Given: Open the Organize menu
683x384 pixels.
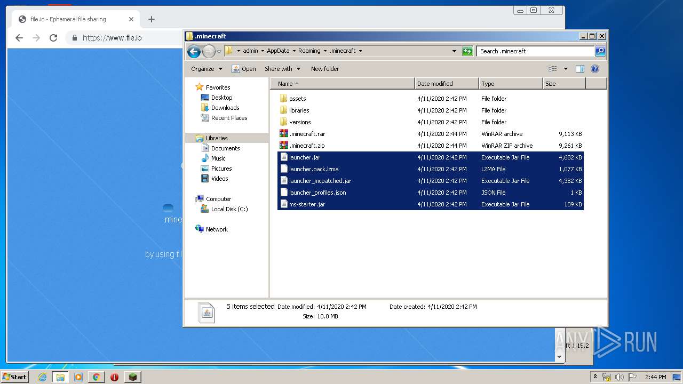Looking at the screenshot, I should [207, 69].
